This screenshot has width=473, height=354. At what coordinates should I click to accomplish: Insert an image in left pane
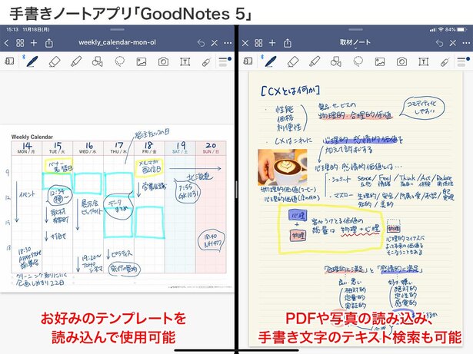[142, 61]
